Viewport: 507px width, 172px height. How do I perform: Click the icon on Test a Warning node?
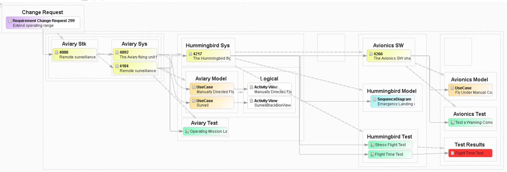[452, 123]
